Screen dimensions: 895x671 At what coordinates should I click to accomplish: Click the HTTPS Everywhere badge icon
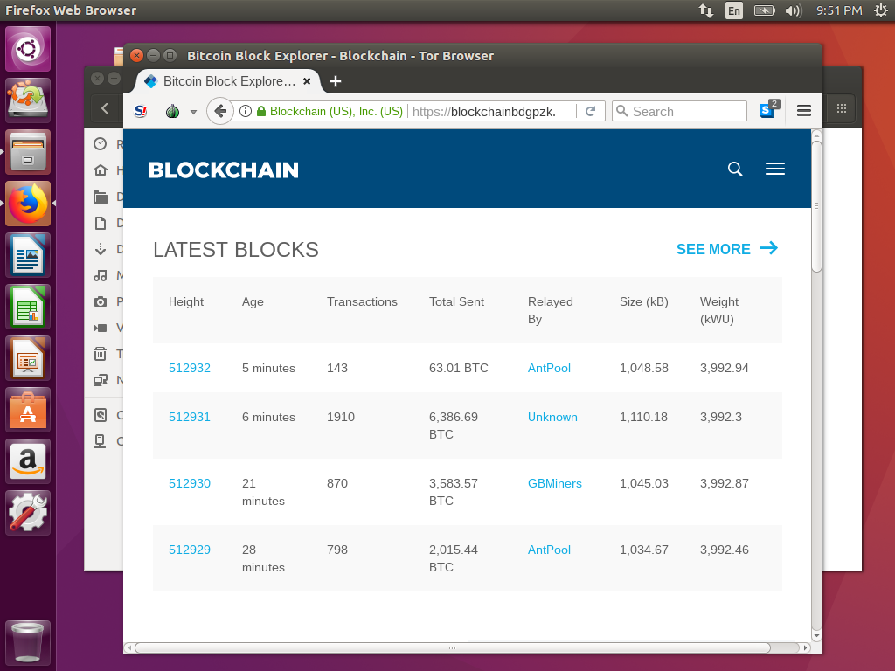click(766, 109)
